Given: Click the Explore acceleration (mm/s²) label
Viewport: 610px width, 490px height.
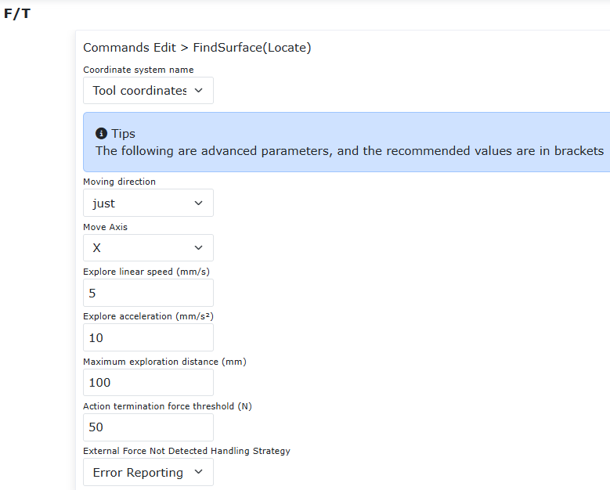Looking at the screenshot, I should pos(148,316).
